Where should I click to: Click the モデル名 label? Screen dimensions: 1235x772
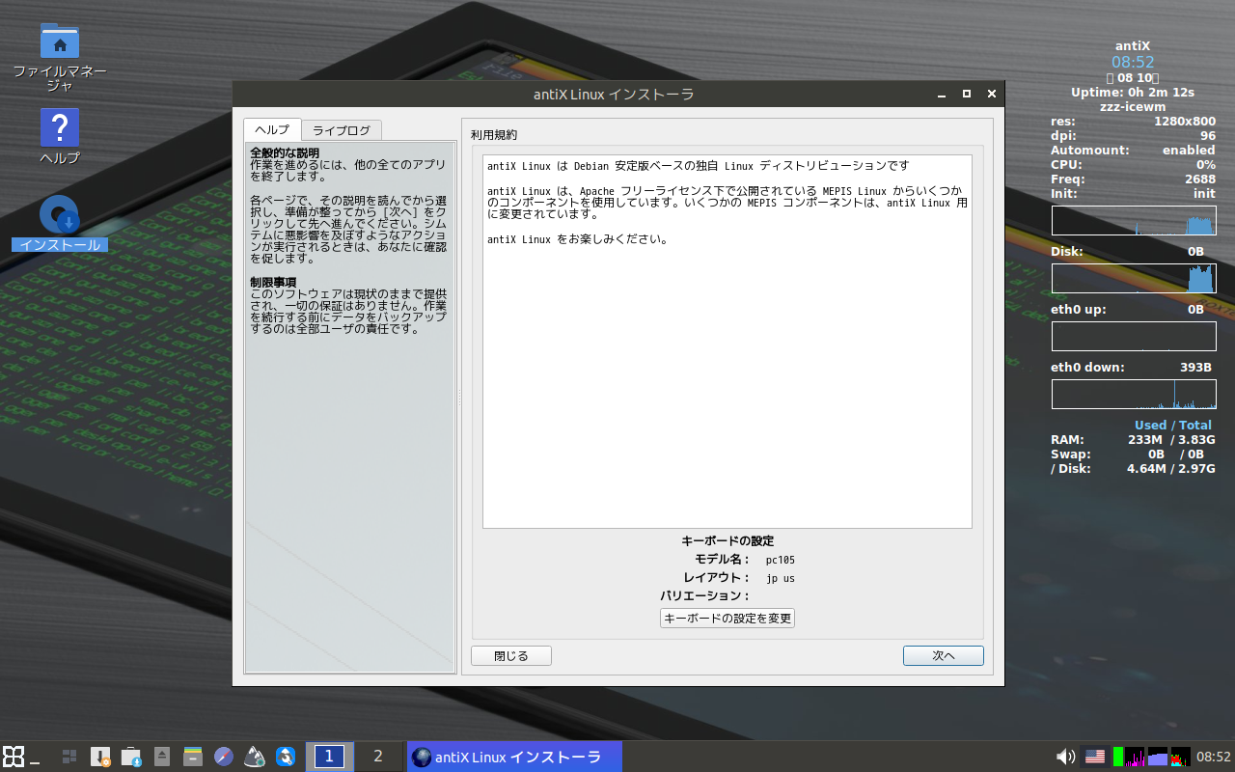click(722, 560)
